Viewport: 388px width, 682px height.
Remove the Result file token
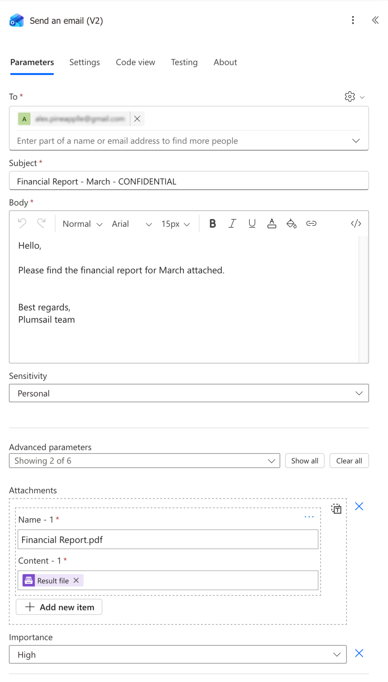[76, 580]
